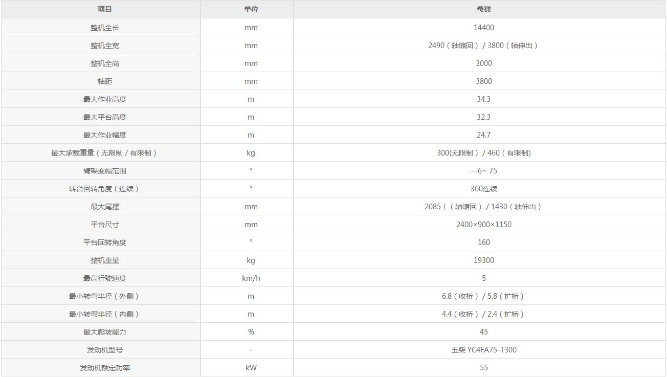
Task: Click the 参数 column header
Action: 483,9
